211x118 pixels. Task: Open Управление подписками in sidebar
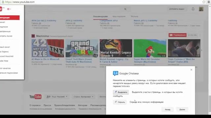click(x=9, y=73)
